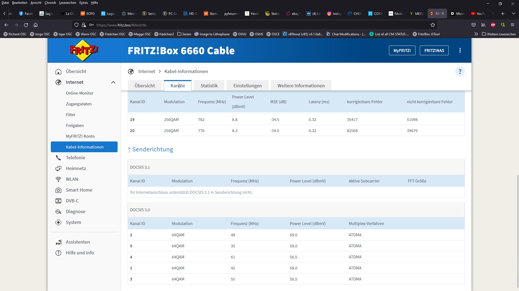This screenshot has height=291, width=519.
Task: Open the Einstellungen tab
Action: tap(247, 85)
